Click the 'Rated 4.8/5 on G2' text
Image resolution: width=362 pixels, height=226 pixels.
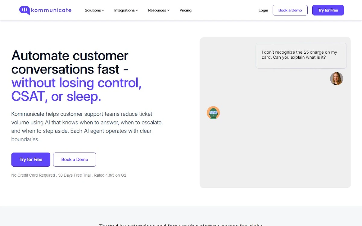click(x=110, y=175)
